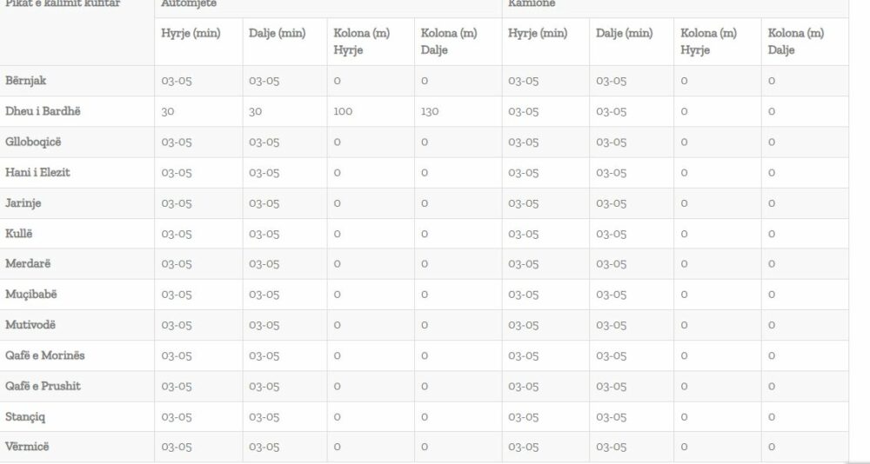Select the Vërmicë row label
This screenshot has width=870, height=464.
tap(27, 447)
